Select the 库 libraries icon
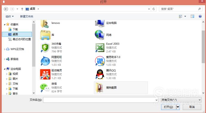 [45, 35]
